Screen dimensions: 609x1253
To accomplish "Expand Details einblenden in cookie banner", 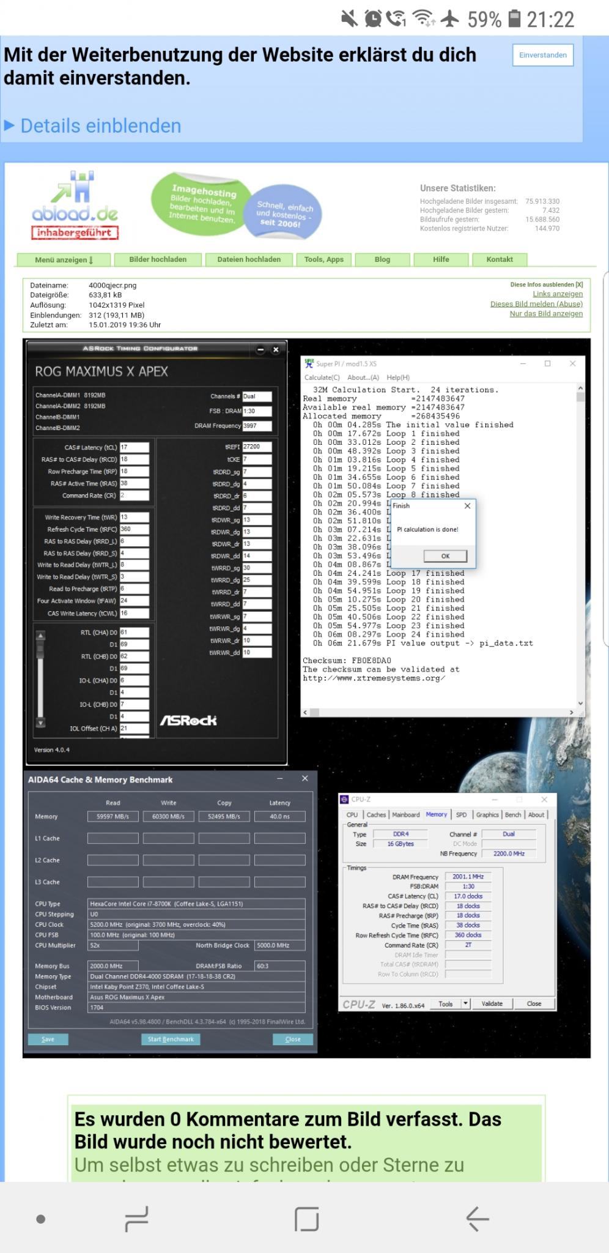I will click(93, 126).
